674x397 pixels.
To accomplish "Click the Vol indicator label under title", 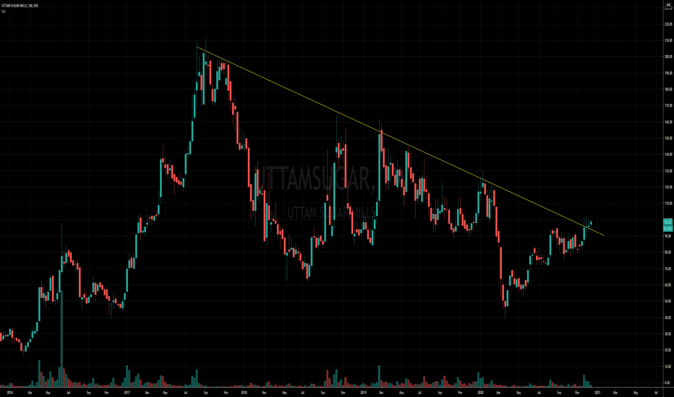I will point(3,11).
